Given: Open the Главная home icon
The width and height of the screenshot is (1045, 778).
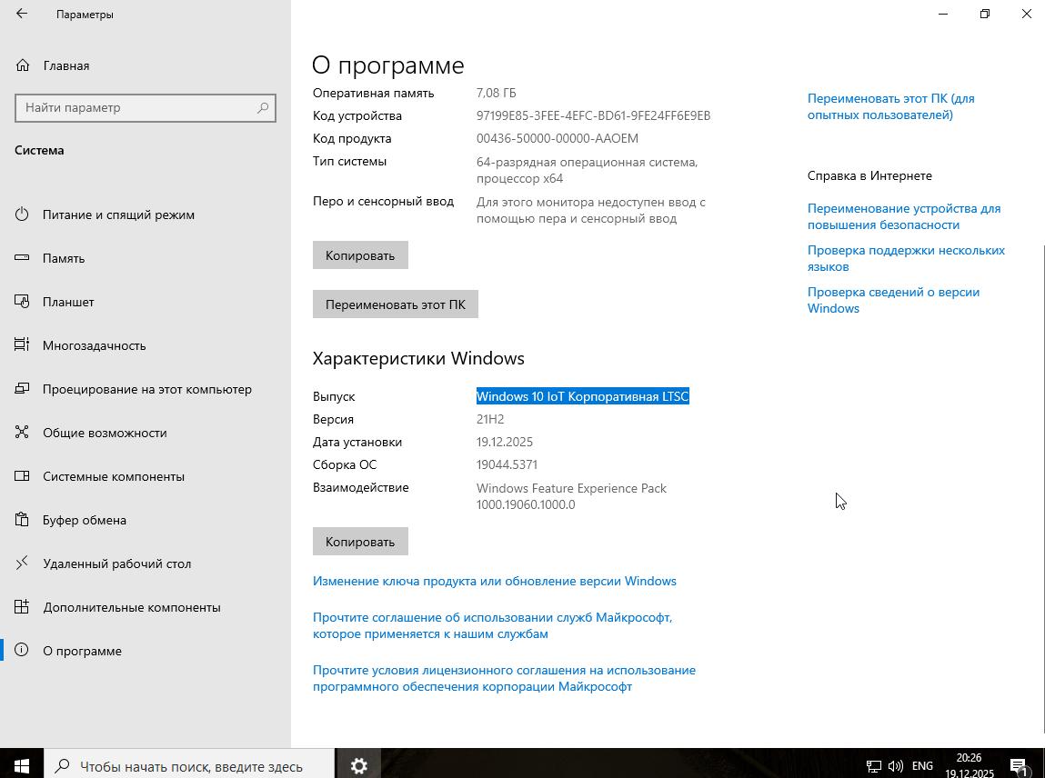Looking at the screenshot, I should coord(23,65).
